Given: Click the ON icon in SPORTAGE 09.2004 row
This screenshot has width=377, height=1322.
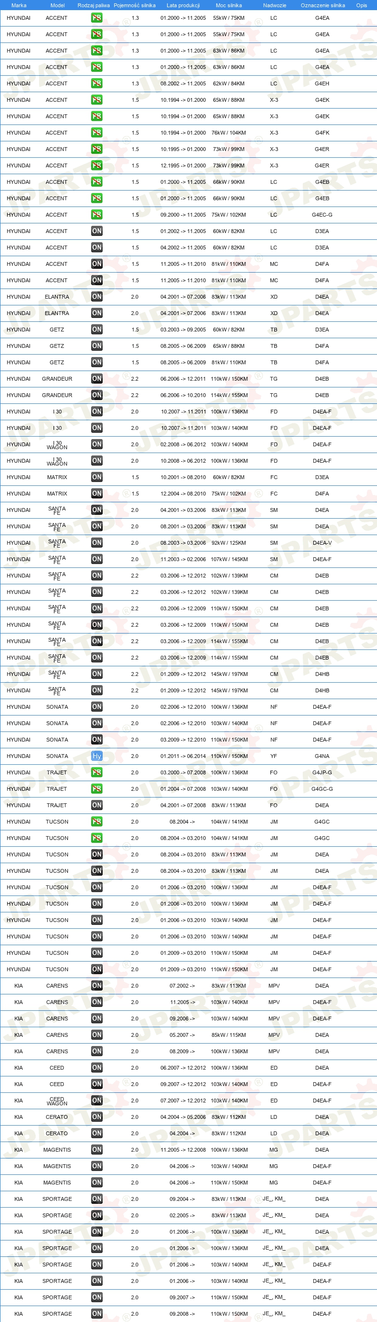Looking at the screenshot, I should point(96,1199).
